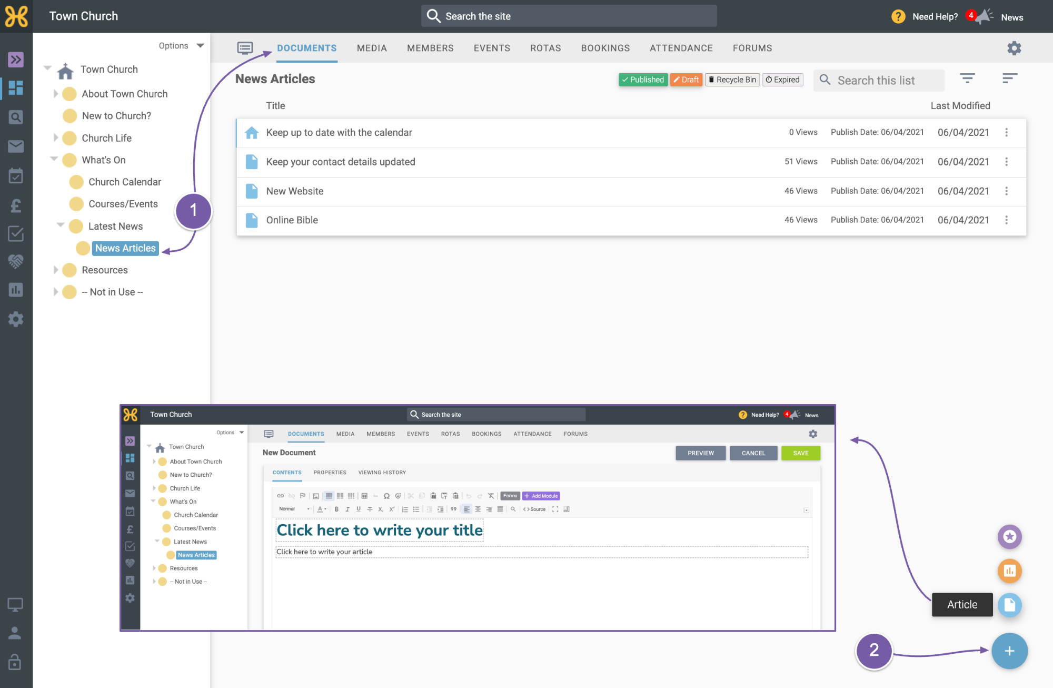Click the padlock icon at the sidebar bottom
The height and width of the screenshot is (688, 1053).
pos(15,662)
